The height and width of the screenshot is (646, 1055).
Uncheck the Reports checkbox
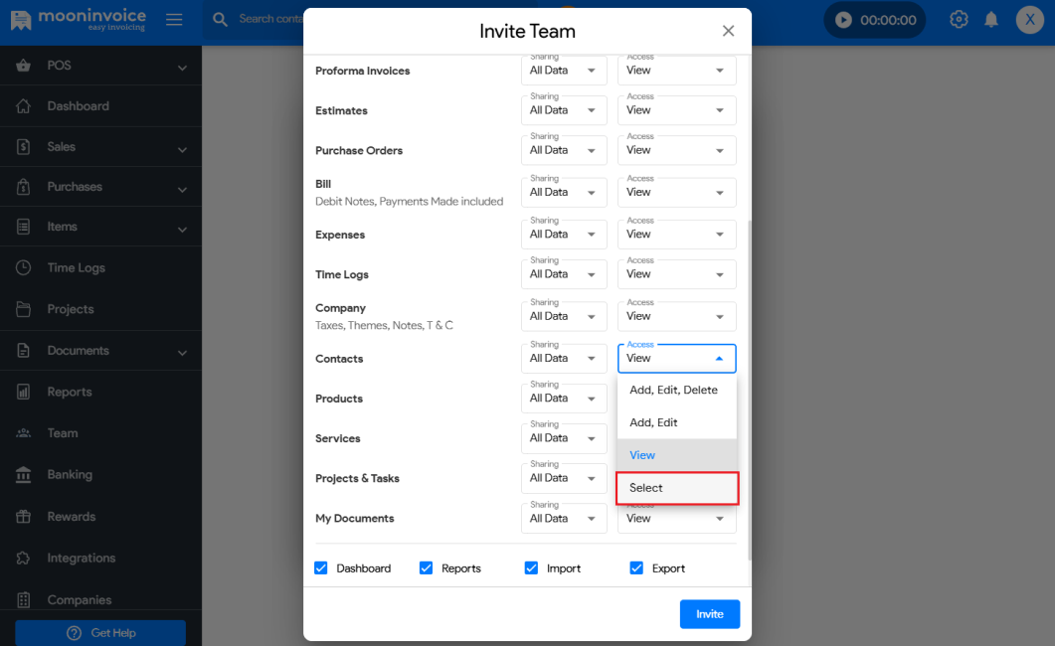tap(427, 568)
